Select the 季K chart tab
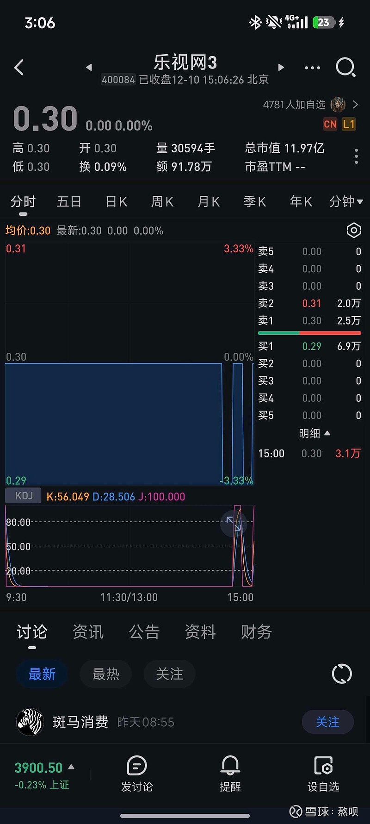This screenshot has width=370, height=824. click(x=255, y=202)
